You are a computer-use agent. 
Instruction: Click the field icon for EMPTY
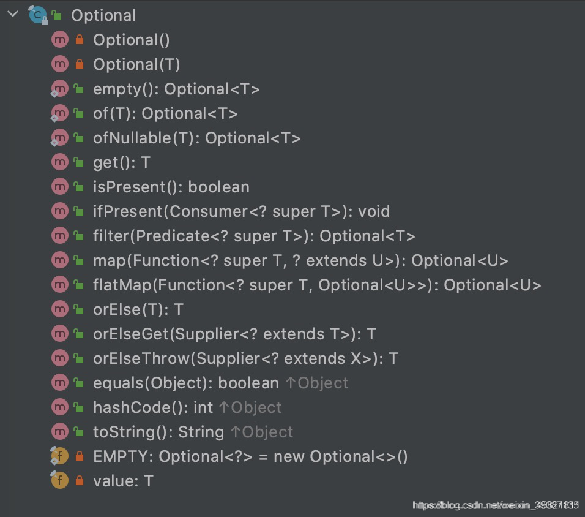[59, 456]
